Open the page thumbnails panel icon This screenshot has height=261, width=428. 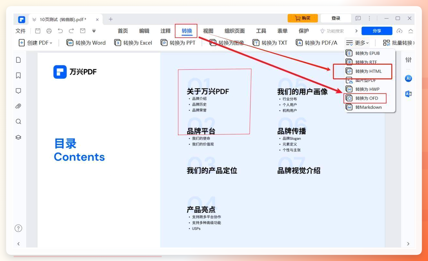tap(18, 60)
